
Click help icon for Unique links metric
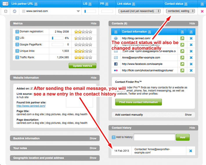point(17,51)
